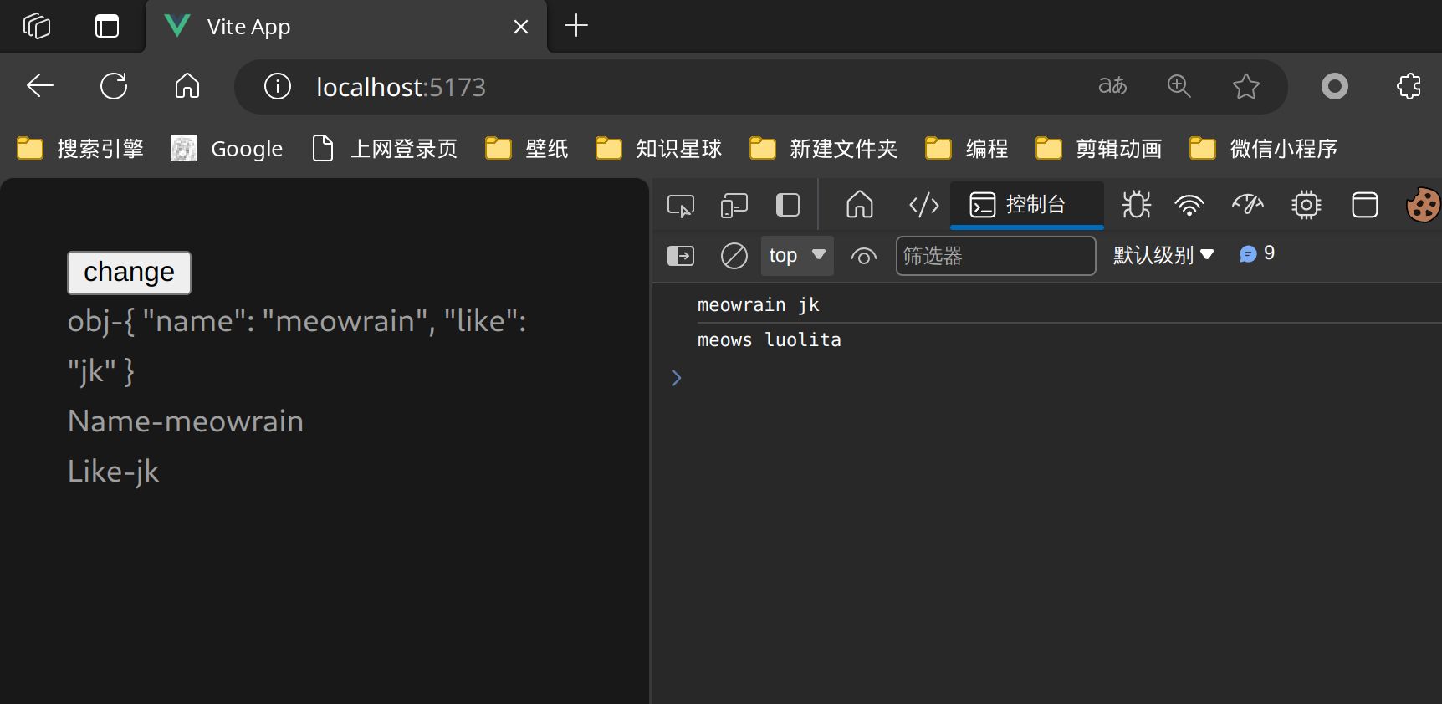Screen dimensions: 1442x704
Task: Click the inspect element picker icon
Action: pyautogui.click(x=680, y=205)
